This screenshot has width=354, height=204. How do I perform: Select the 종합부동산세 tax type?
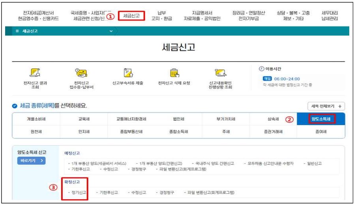pyautogui.click(x=131, y=131)
